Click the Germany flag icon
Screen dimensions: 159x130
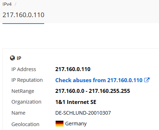(60, 124)
